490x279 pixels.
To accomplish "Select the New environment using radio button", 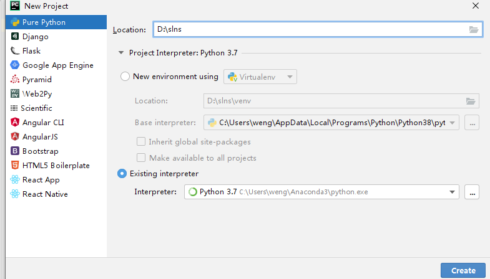I will coord(125,77).
